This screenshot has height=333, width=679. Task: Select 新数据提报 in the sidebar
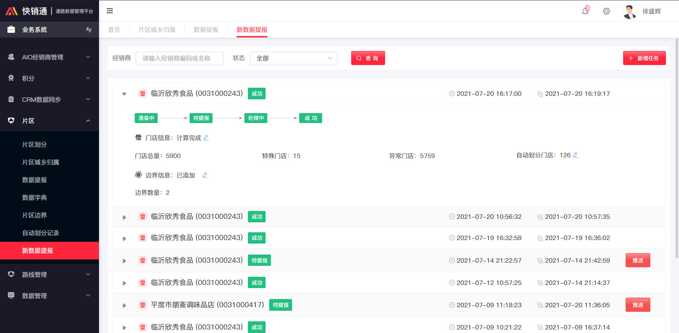click(x=50, y=251)
